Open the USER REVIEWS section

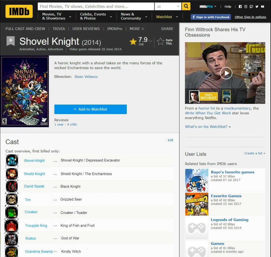(86, 29)
